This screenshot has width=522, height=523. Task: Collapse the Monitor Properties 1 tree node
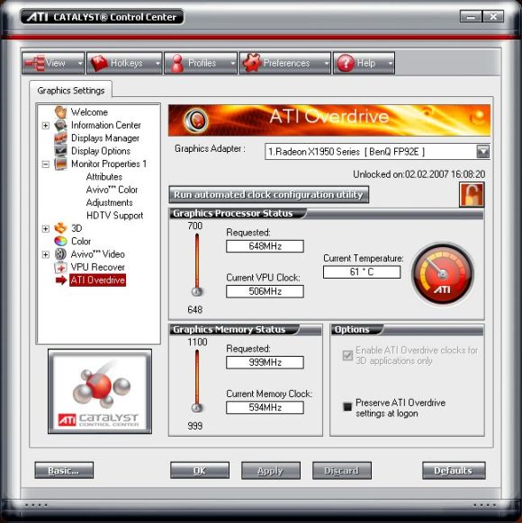[x=46, y=164]
